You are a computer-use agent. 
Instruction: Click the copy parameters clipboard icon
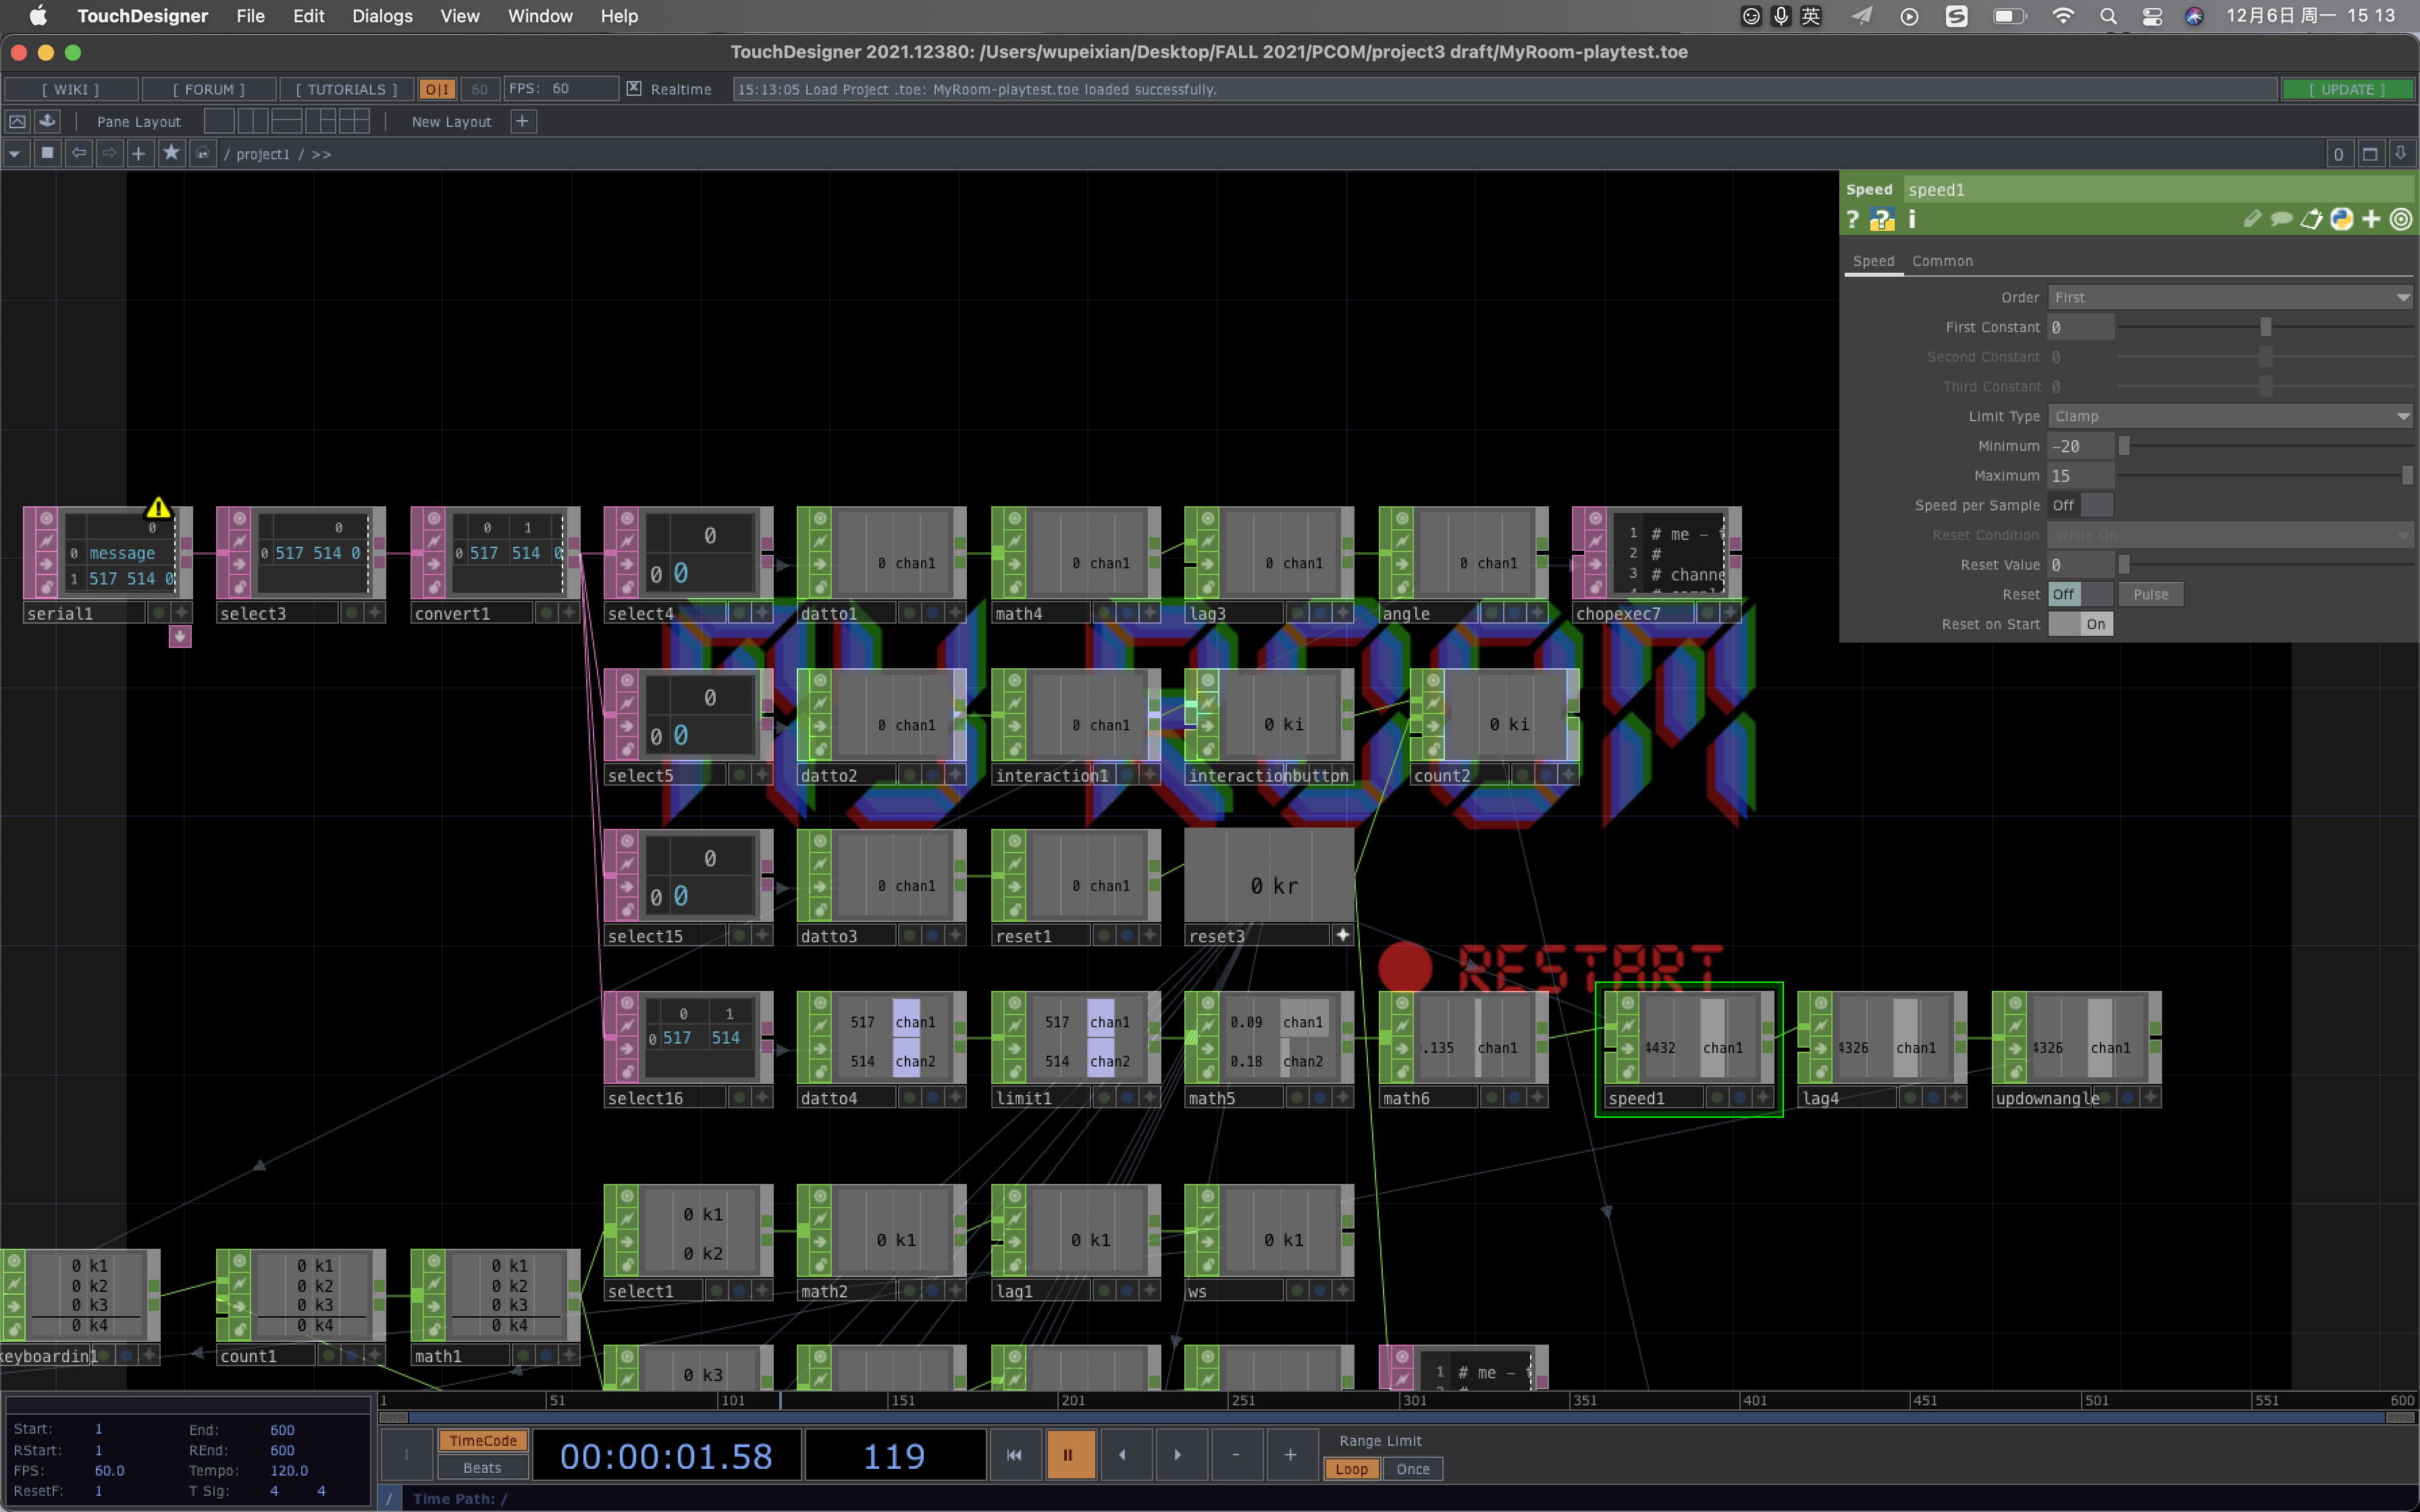click(x=2311, y=219)
